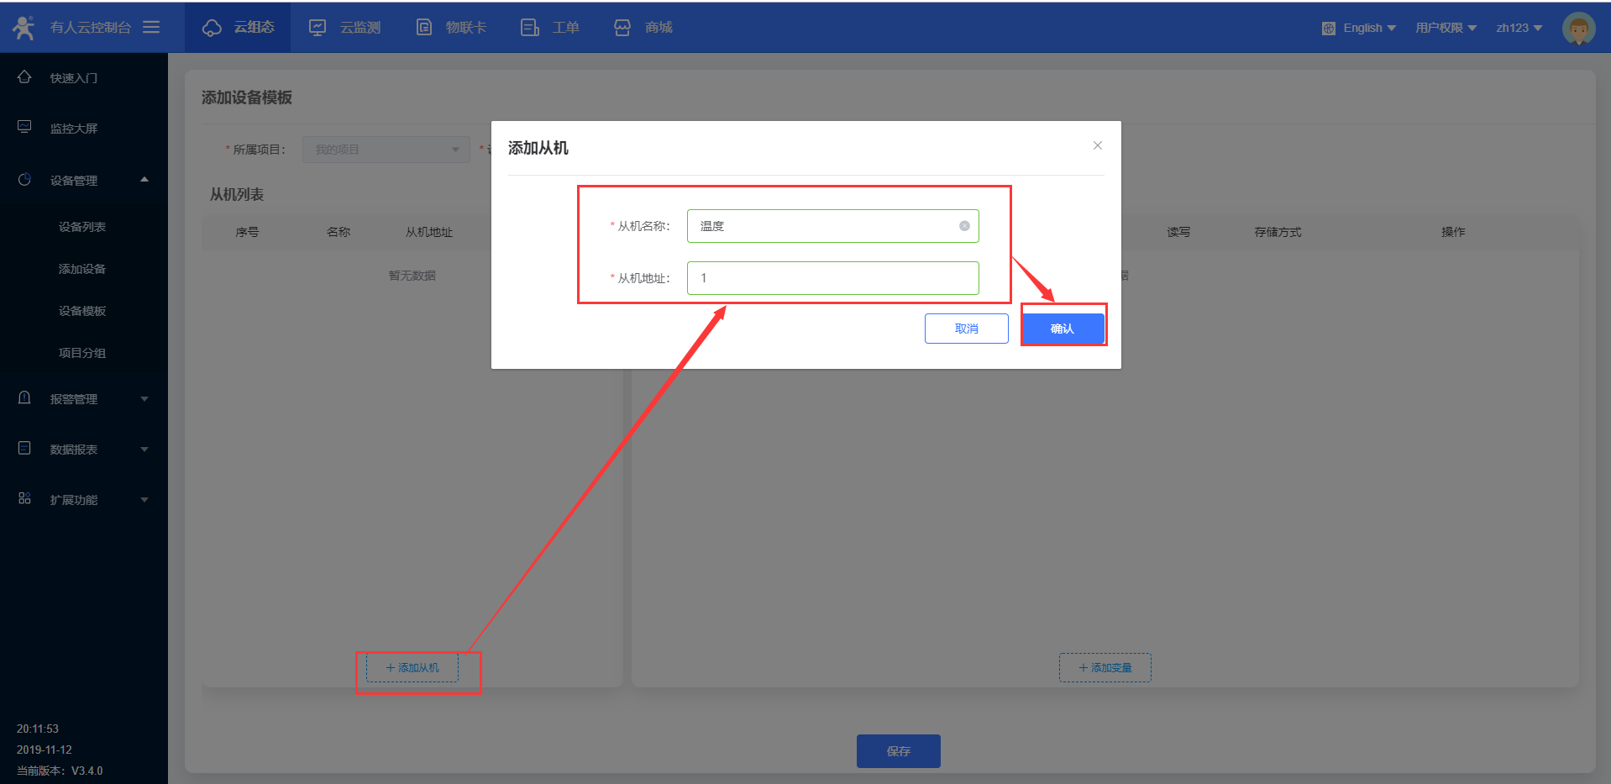This screenshot has width=1611, height=784.
Task: Click the hamburger menu icon beside 有人云控制台
Action: coord(151,27)
